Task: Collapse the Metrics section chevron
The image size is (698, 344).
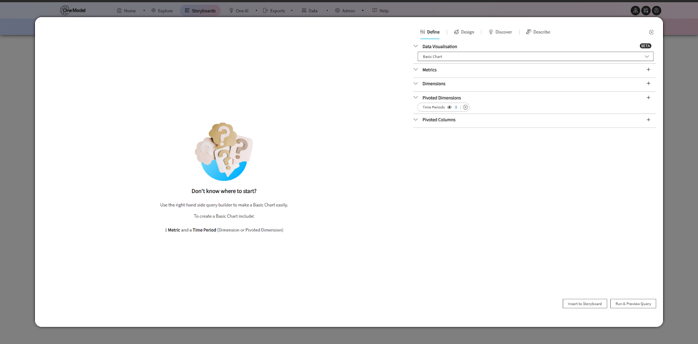Action: point(416,70)
